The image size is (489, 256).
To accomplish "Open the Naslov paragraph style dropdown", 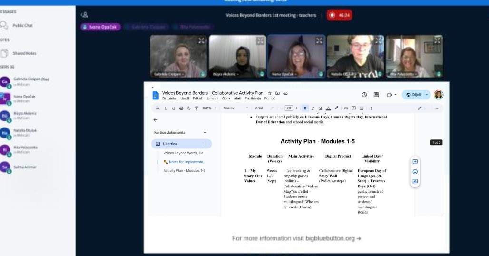I will click(x=235, y=108).
